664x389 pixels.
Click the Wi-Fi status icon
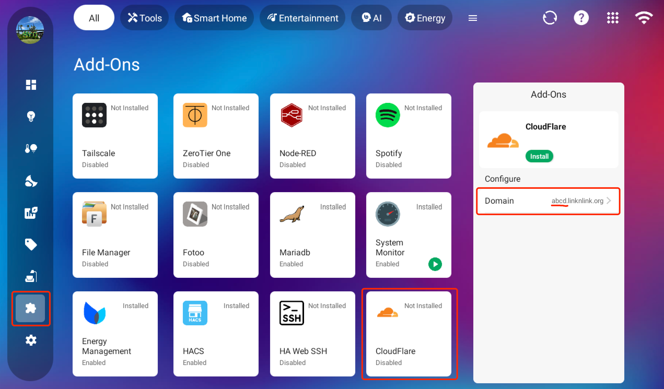pyautogui.click(x=644, y=18)
